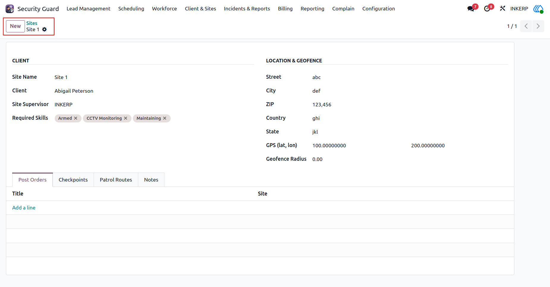Go to the previous record arrow
This screenshot has height=287, width=550.
pyautogui.click(x=526, y=26)
